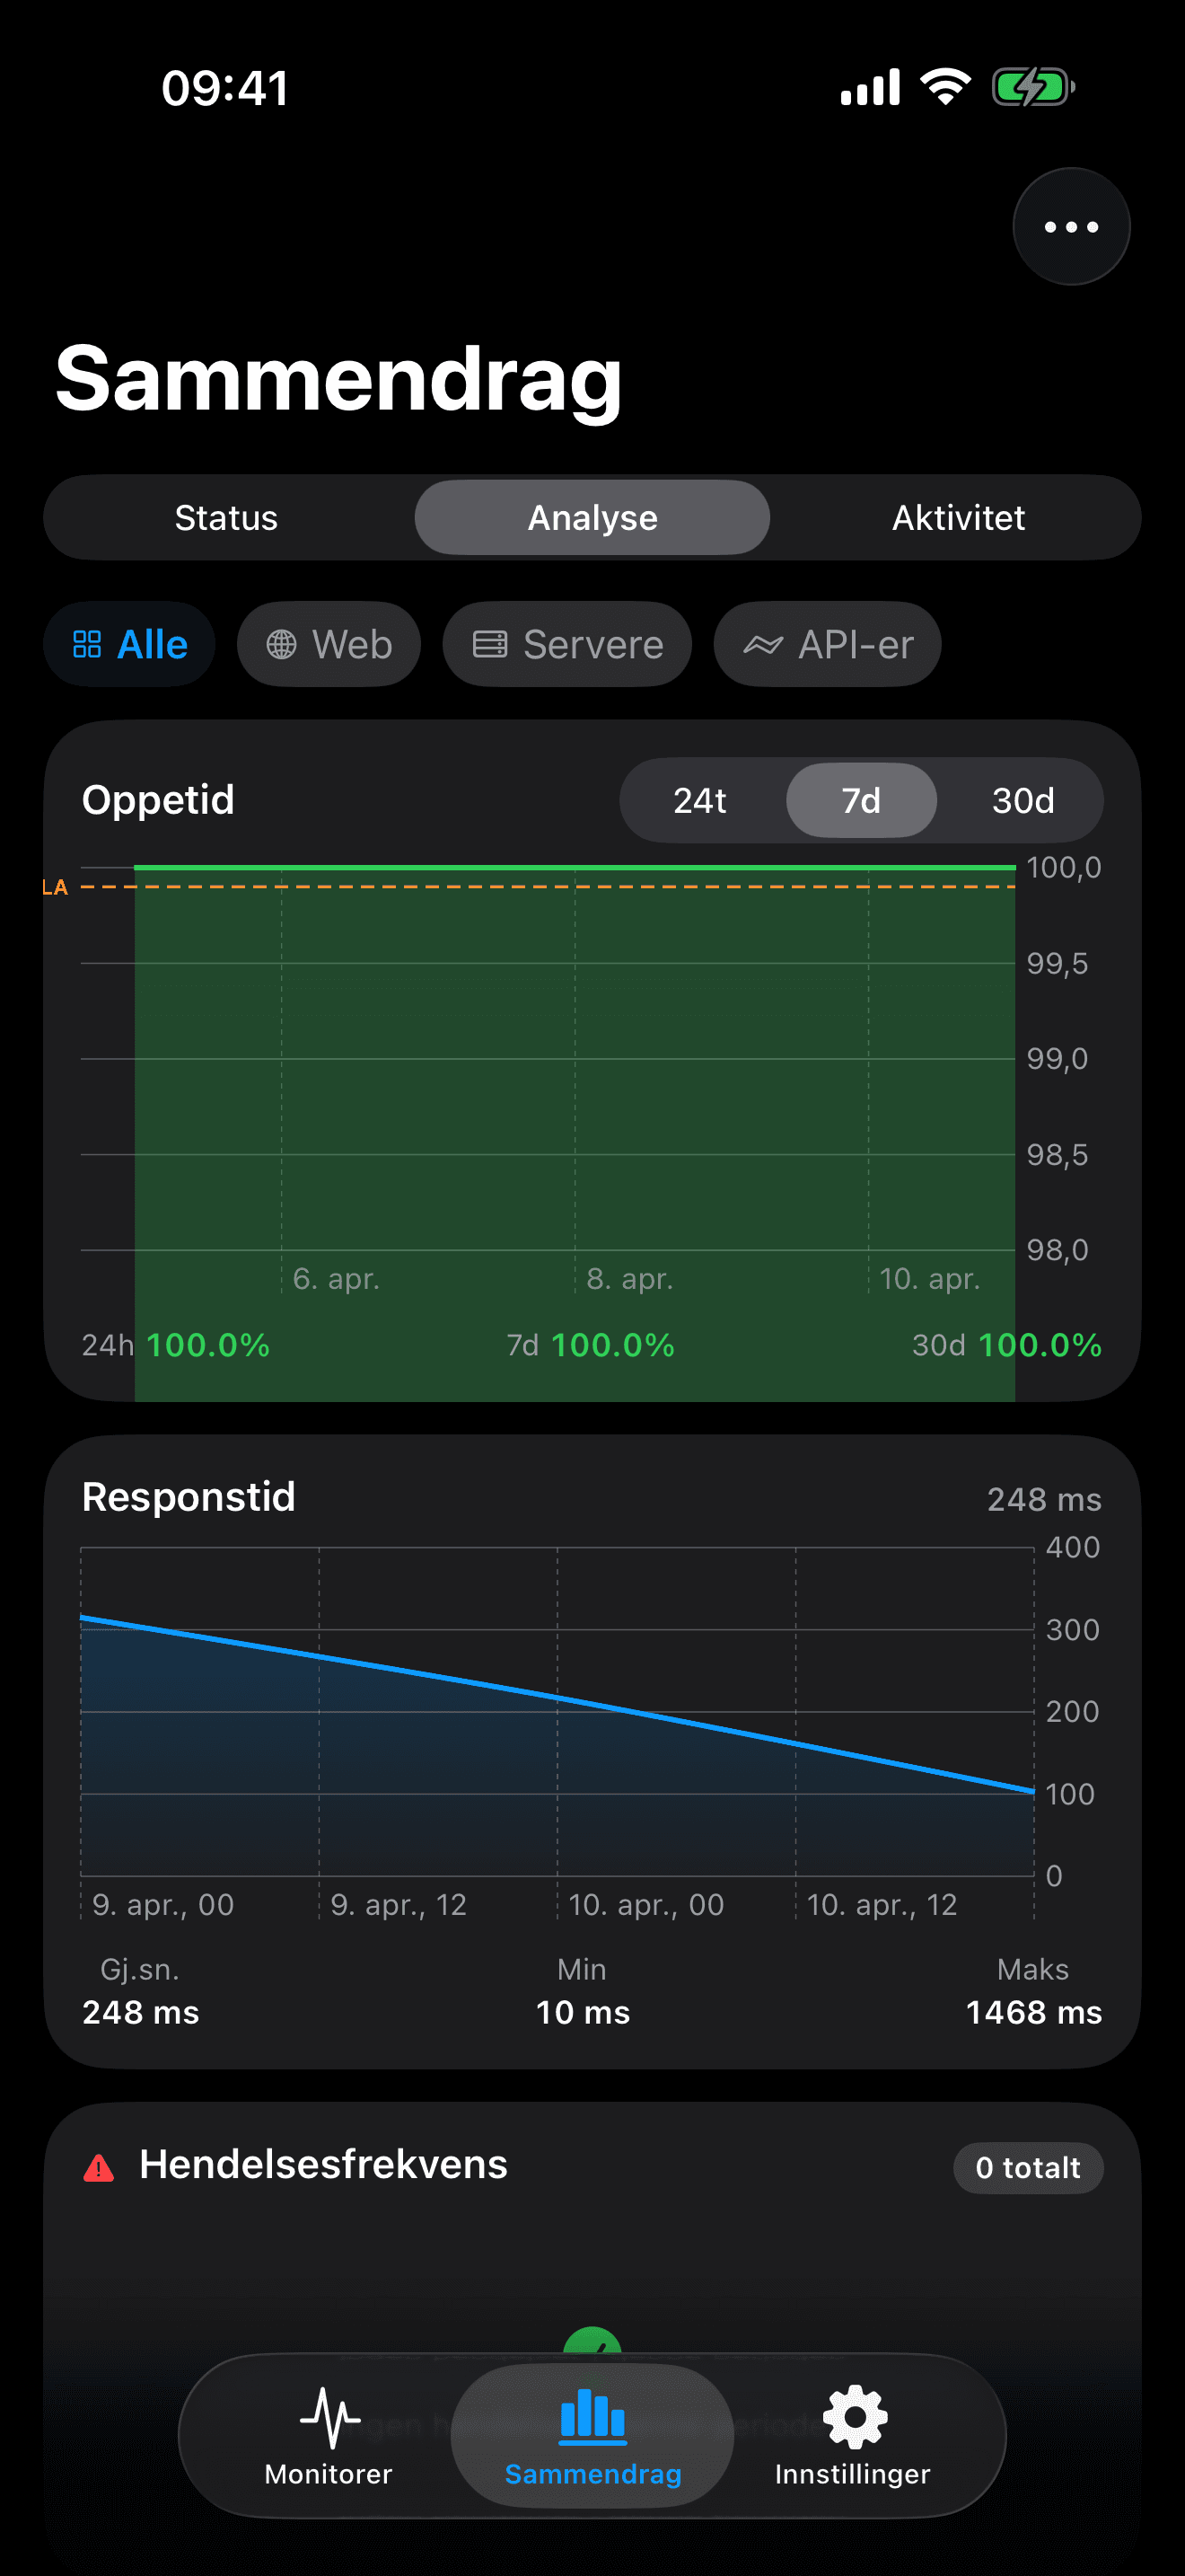Tap the blue response time line
This screenshot has height=2576, width=1185.
(557, 1698)
